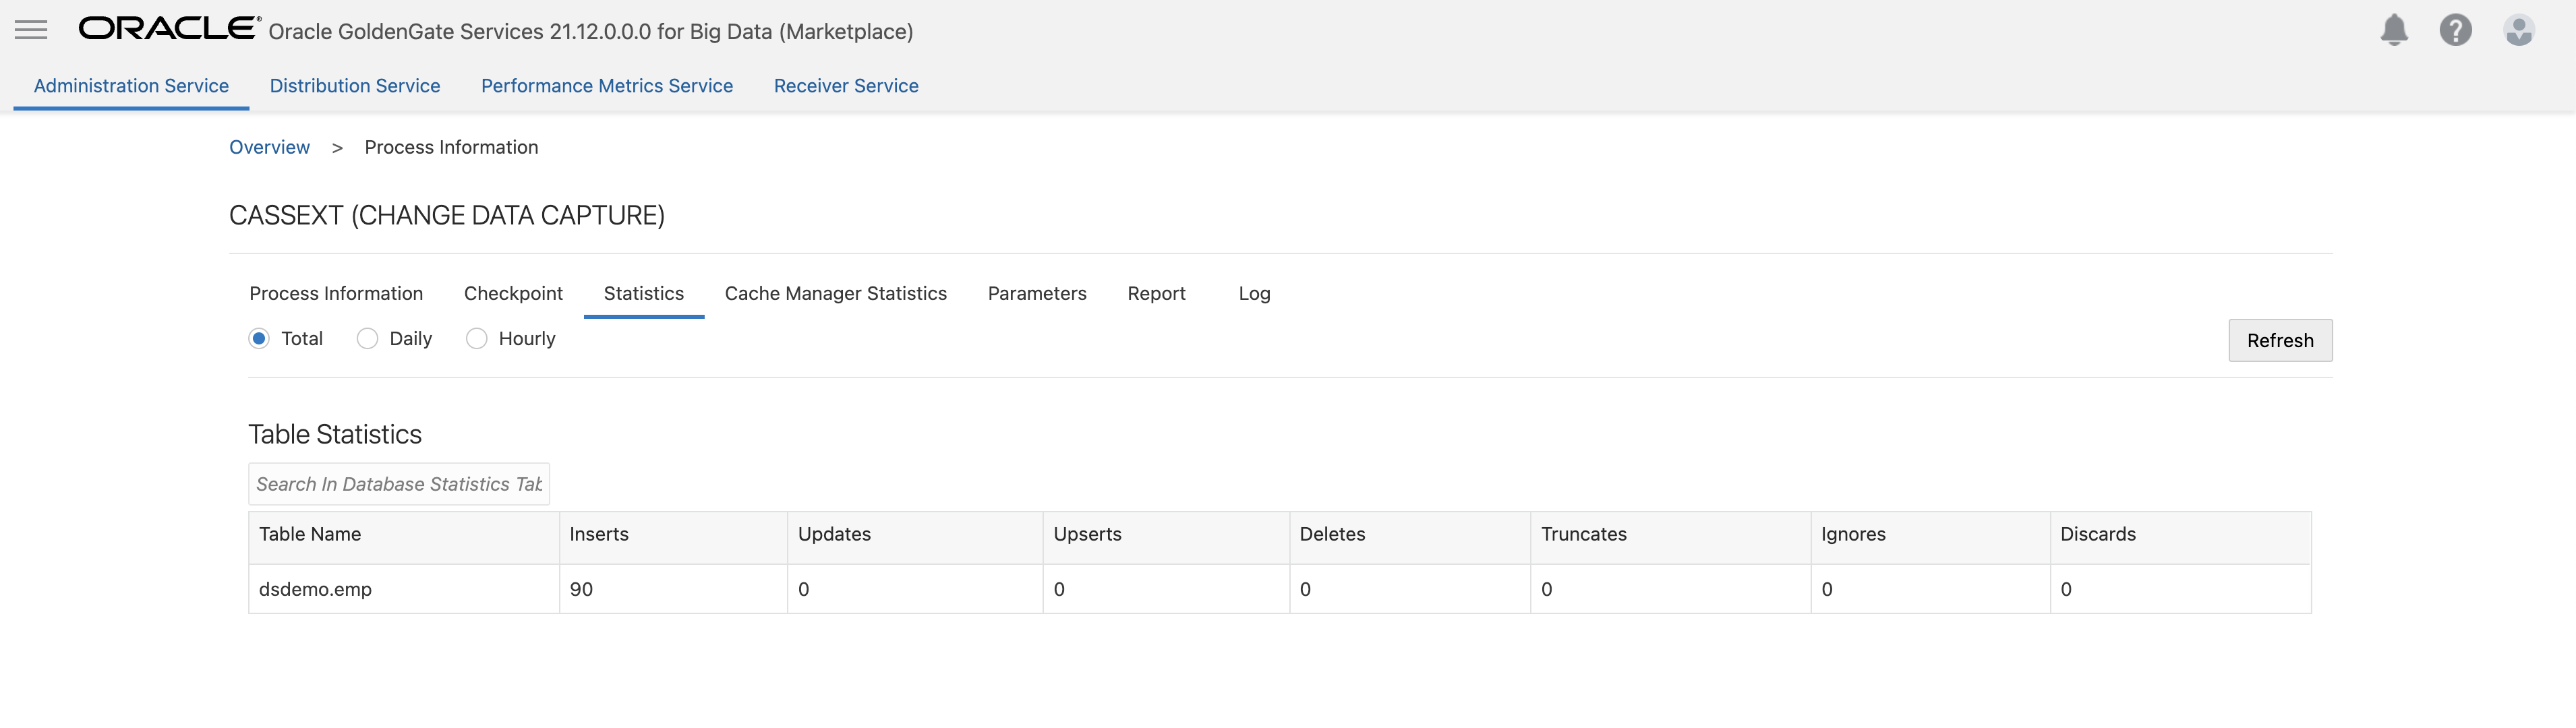Open the Log tab
Screen dimensions: 2576x728
pos(1254,294)
